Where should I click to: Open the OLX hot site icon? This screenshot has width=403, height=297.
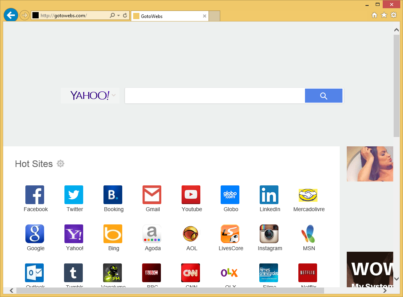coord(230,273)
